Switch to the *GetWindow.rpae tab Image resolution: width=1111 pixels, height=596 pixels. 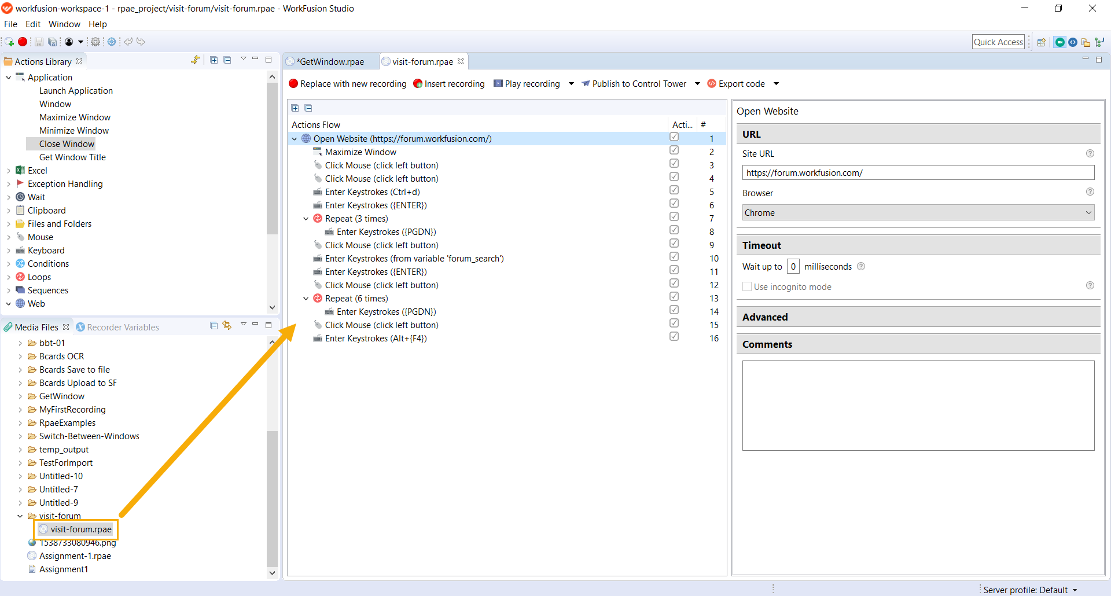tap(330, 61)
